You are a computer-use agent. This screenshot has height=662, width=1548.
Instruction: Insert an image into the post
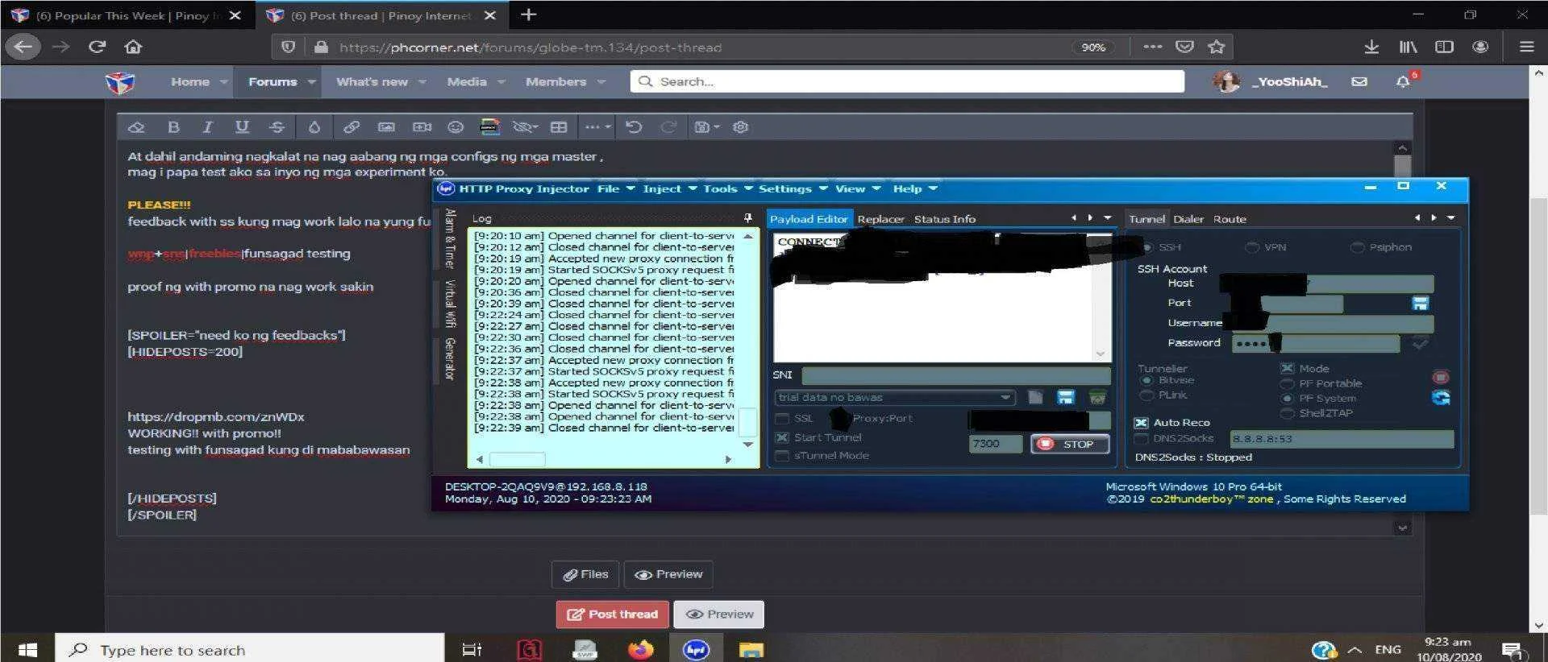pyautogui.click(x=386, y=127)
